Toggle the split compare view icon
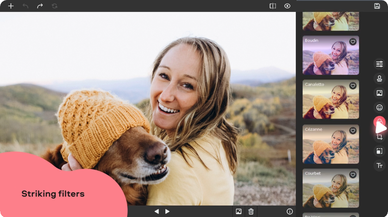The width and height of the screenshot is (388, 217). [x=273, y=6]
